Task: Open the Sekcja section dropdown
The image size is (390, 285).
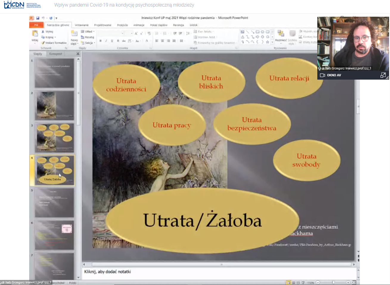Action: coord(88,43)
